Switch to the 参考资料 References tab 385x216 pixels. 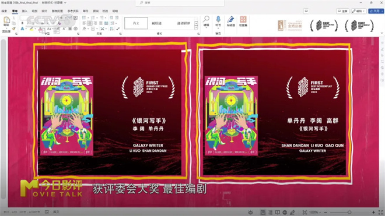click(73, 11)
